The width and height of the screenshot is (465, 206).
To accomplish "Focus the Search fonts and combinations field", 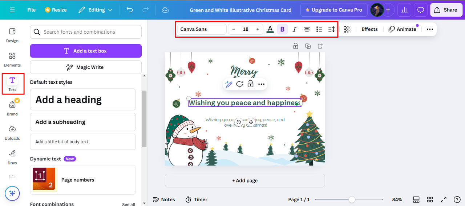I will [x=86, y=32].
